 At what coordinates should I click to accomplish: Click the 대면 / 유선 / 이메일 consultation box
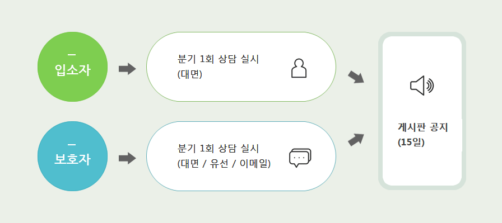tap(241, 156)
